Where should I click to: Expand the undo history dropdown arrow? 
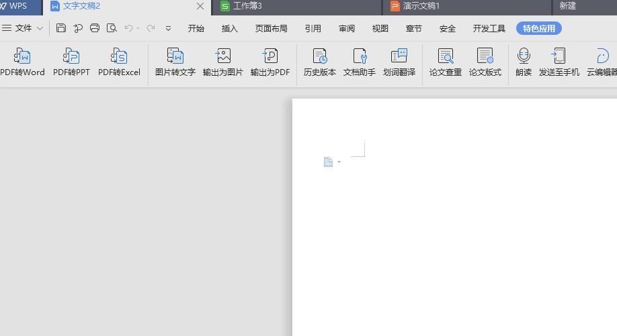click(x=138, y=29)
